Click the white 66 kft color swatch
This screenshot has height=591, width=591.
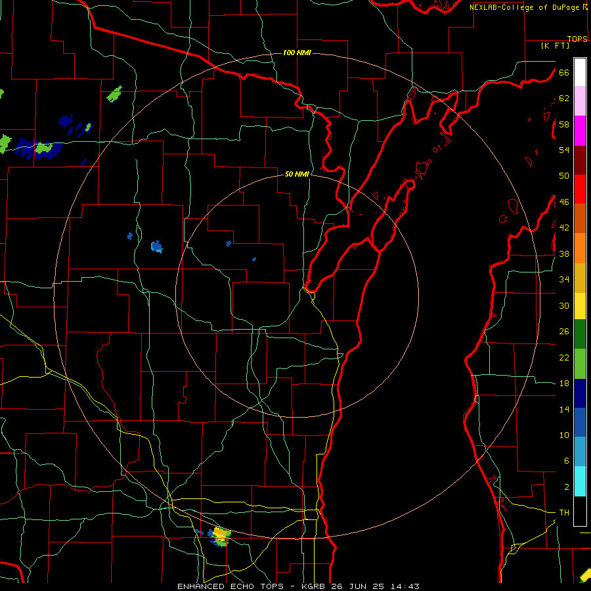[x=580, y=72]
